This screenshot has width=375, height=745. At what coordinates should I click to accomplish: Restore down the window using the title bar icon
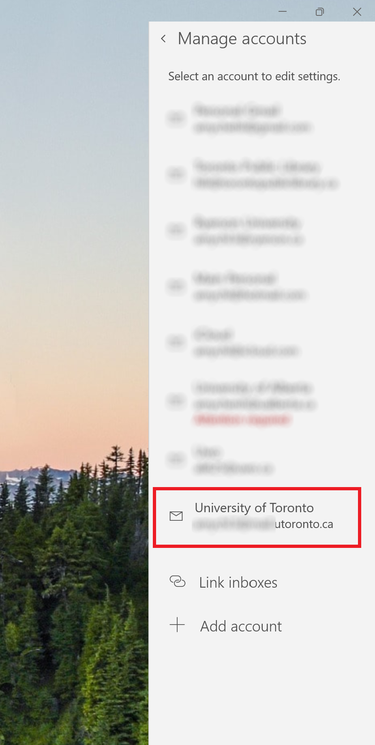[319, 12]
